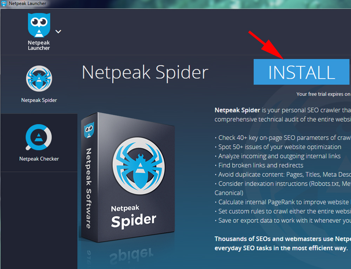The height and width of the screenshot is (269, 351).
Task: Click the owl icon in the window title bar
Action: point(4,4)
